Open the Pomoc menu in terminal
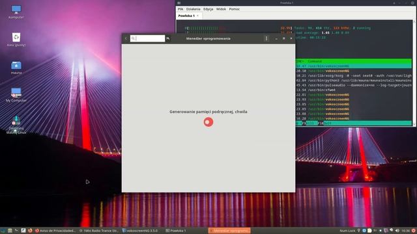Image resolution: width=417 pixels, height=234 pixels. coord(235,9)
